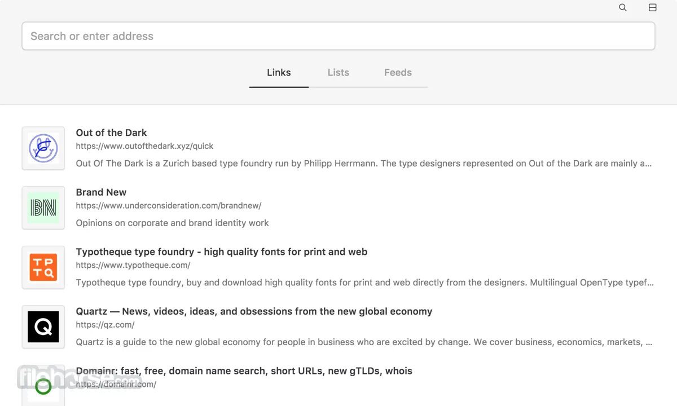Click the typotheque.com URL text

(133, 265)
